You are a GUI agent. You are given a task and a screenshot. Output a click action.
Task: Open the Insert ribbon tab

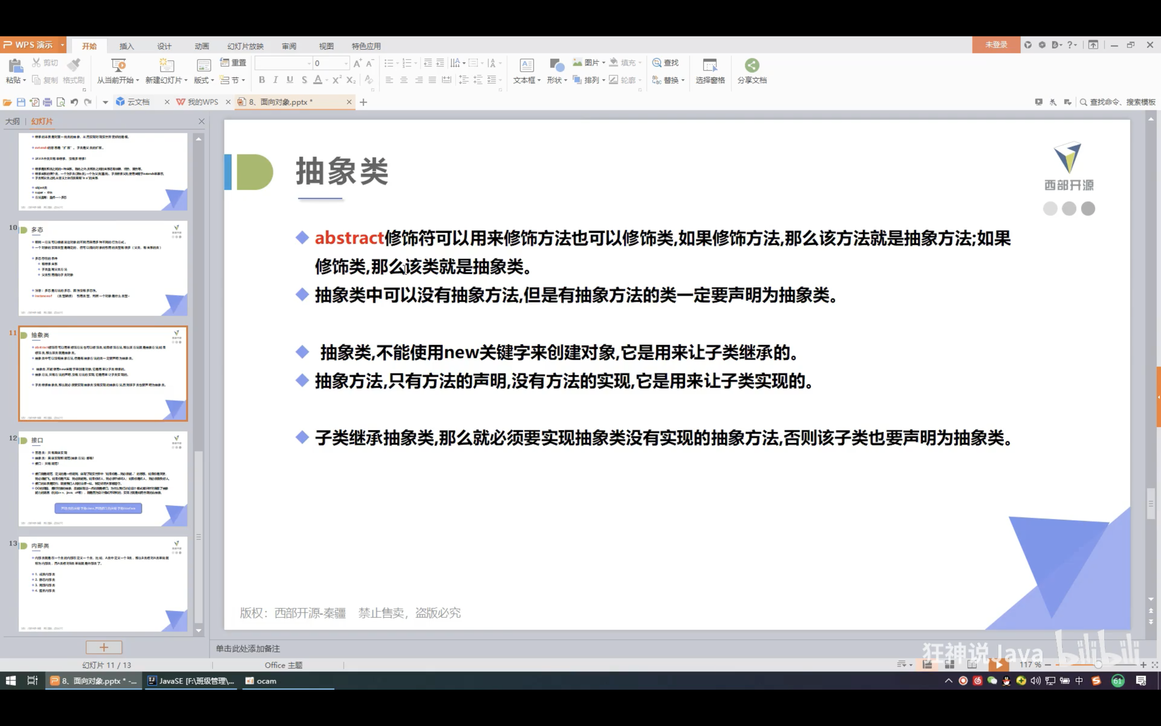point(126,46)
